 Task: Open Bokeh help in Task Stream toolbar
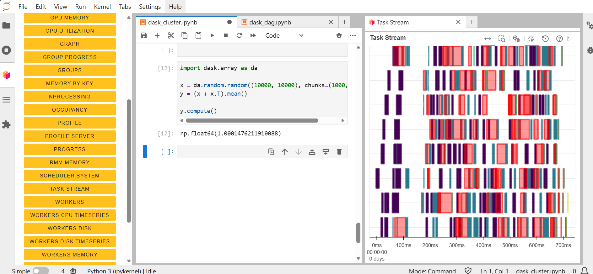(559, 39)
